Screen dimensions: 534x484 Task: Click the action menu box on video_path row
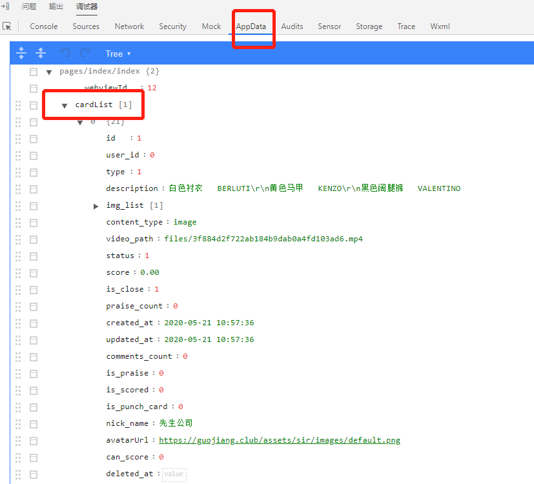34,239
